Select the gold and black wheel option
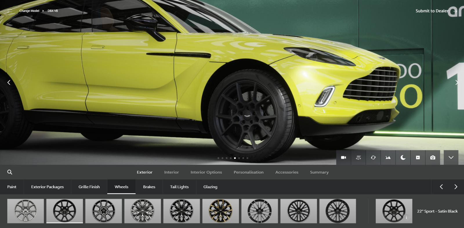 tap(220, 211)
